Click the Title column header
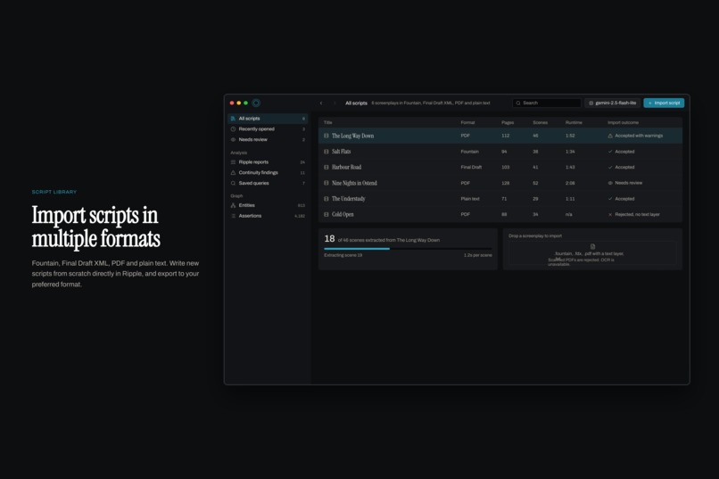The width and height of the screenshot is (719, 479). 328,122
